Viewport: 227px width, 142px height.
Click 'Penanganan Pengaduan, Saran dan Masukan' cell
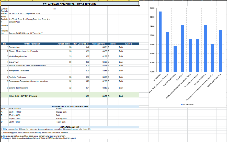(32, 81)
